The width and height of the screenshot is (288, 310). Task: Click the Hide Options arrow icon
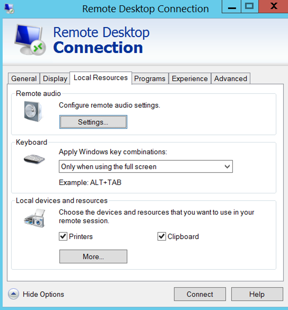click(x=14, y=294)
